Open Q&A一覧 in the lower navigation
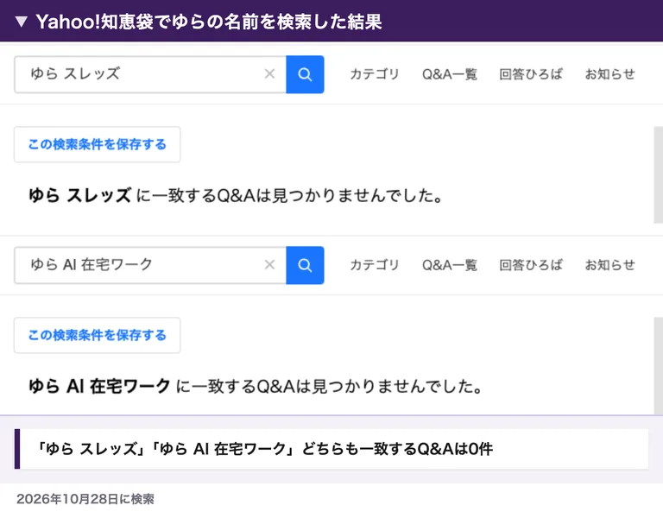663x518 pixels. 450,265
